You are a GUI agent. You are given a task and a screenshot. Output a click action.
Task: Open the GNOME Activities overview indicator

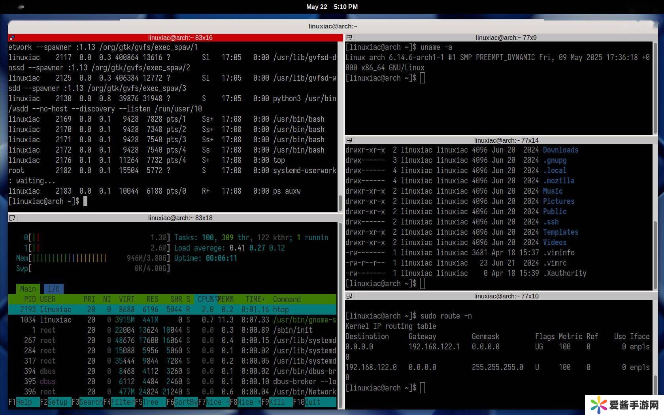(21, 7)
